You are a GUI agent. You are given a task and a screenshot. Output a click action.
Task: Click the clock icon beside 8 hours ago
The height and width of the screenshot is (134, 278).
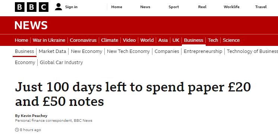click(x=17, y=130)
